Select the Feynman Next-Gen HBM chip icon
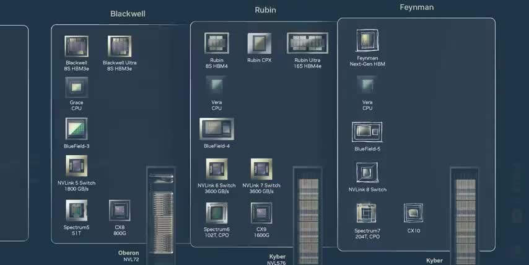The width and height of the screenshot is (529, 265). coord(367,41)
